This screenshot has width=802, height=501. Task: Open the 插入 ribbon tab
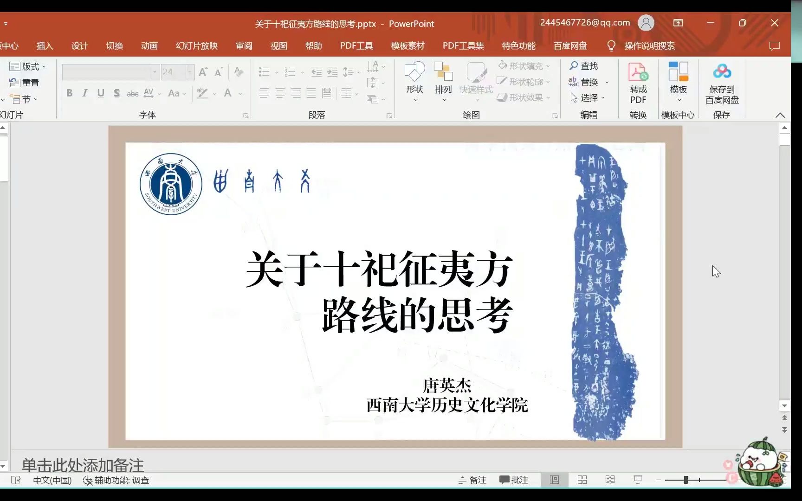tap(45, 46)
